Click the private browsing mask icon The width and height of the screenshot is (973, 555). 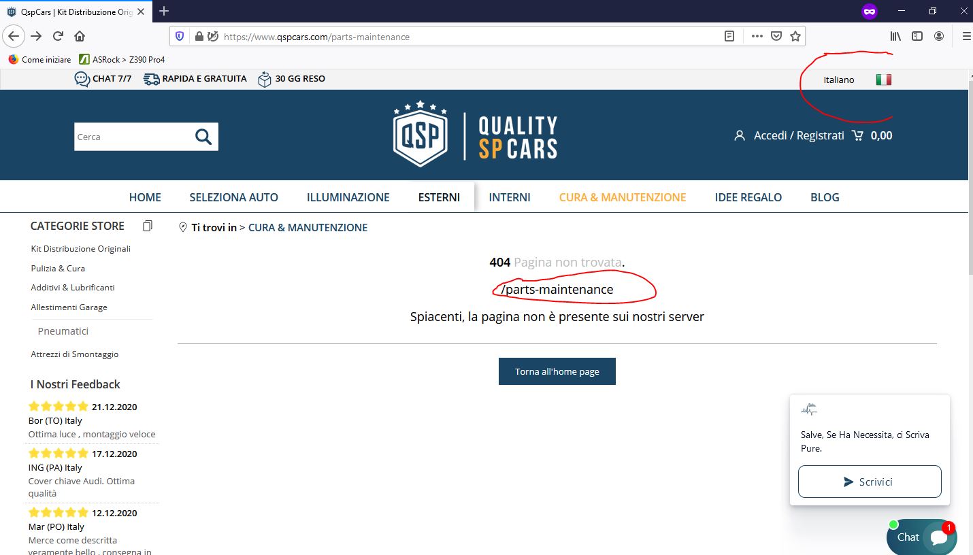click(869, 11)
